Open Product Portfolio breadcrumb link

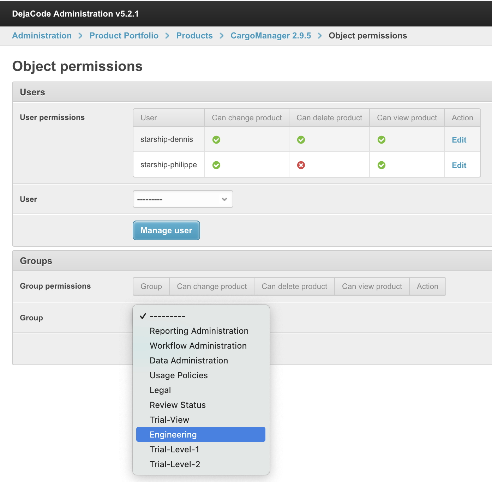tap(124, 36)
